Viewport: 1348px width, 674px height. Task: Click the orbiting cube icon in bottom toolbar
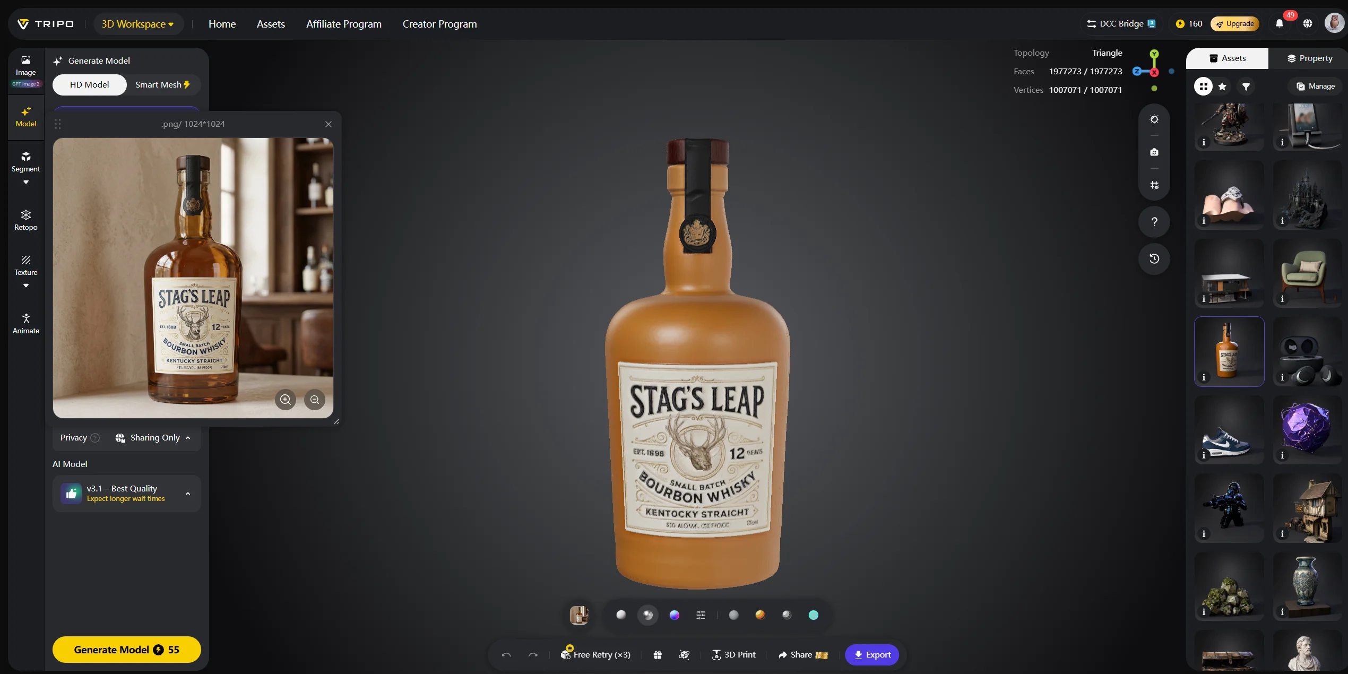click(x=685, y=655)
